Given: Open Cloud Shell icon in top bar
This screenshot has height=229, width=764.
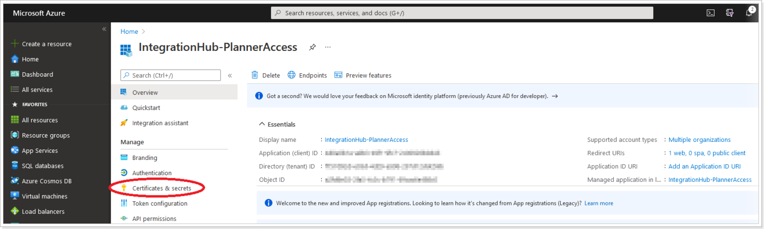Looking at the screenshot, I should (x=710, y=13).
